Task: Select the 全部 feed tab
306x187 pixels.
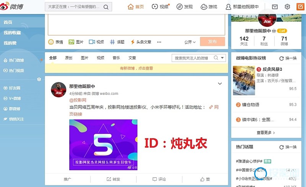Action: pos(53,58)
